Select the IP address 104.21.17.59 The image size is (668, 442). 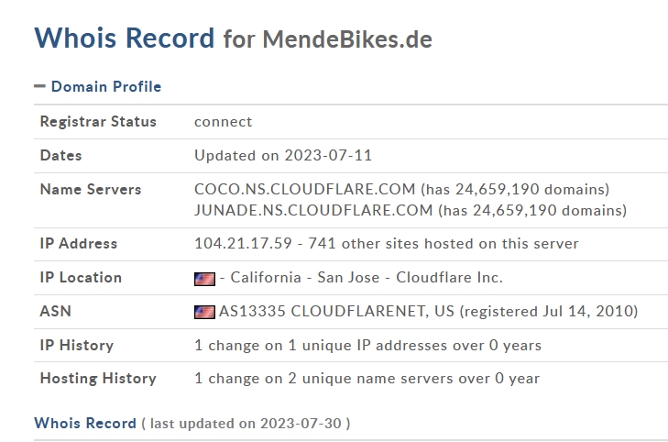pyautogui.click(x=242, y=244)
